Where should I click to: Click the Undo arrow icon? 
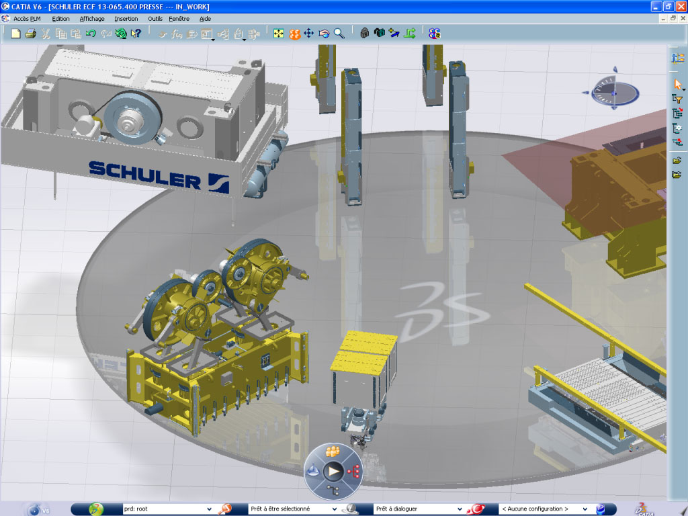[91, 33]
